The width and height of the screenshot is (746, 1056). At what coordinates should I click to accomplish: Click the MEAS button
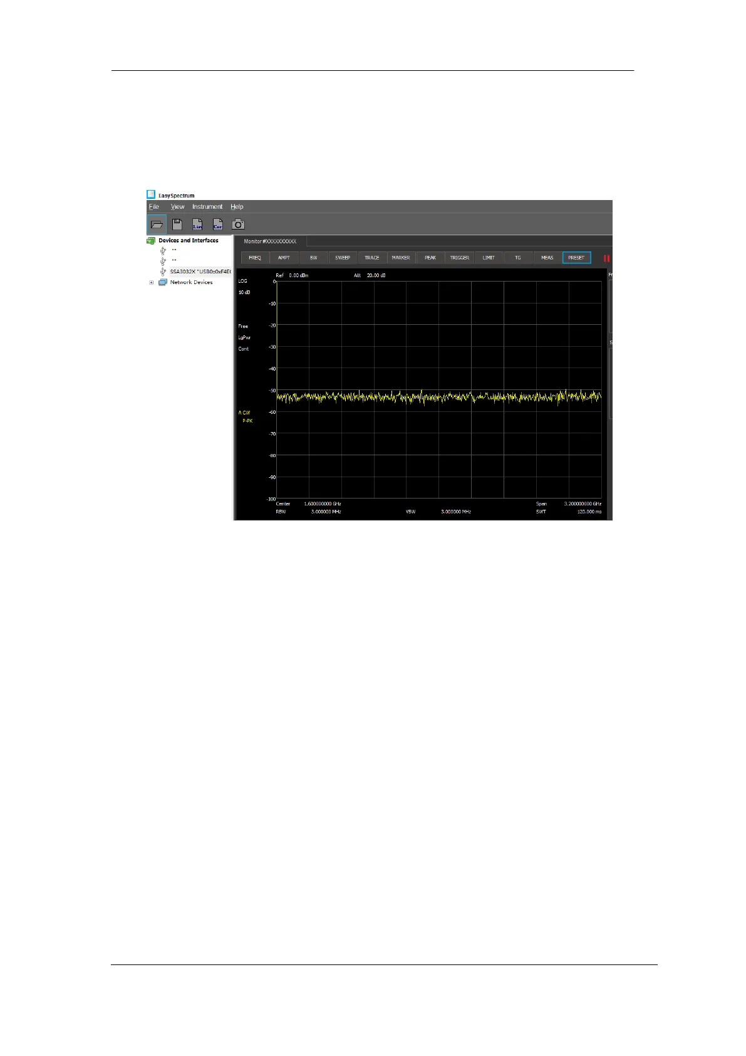tap(547, 258)
